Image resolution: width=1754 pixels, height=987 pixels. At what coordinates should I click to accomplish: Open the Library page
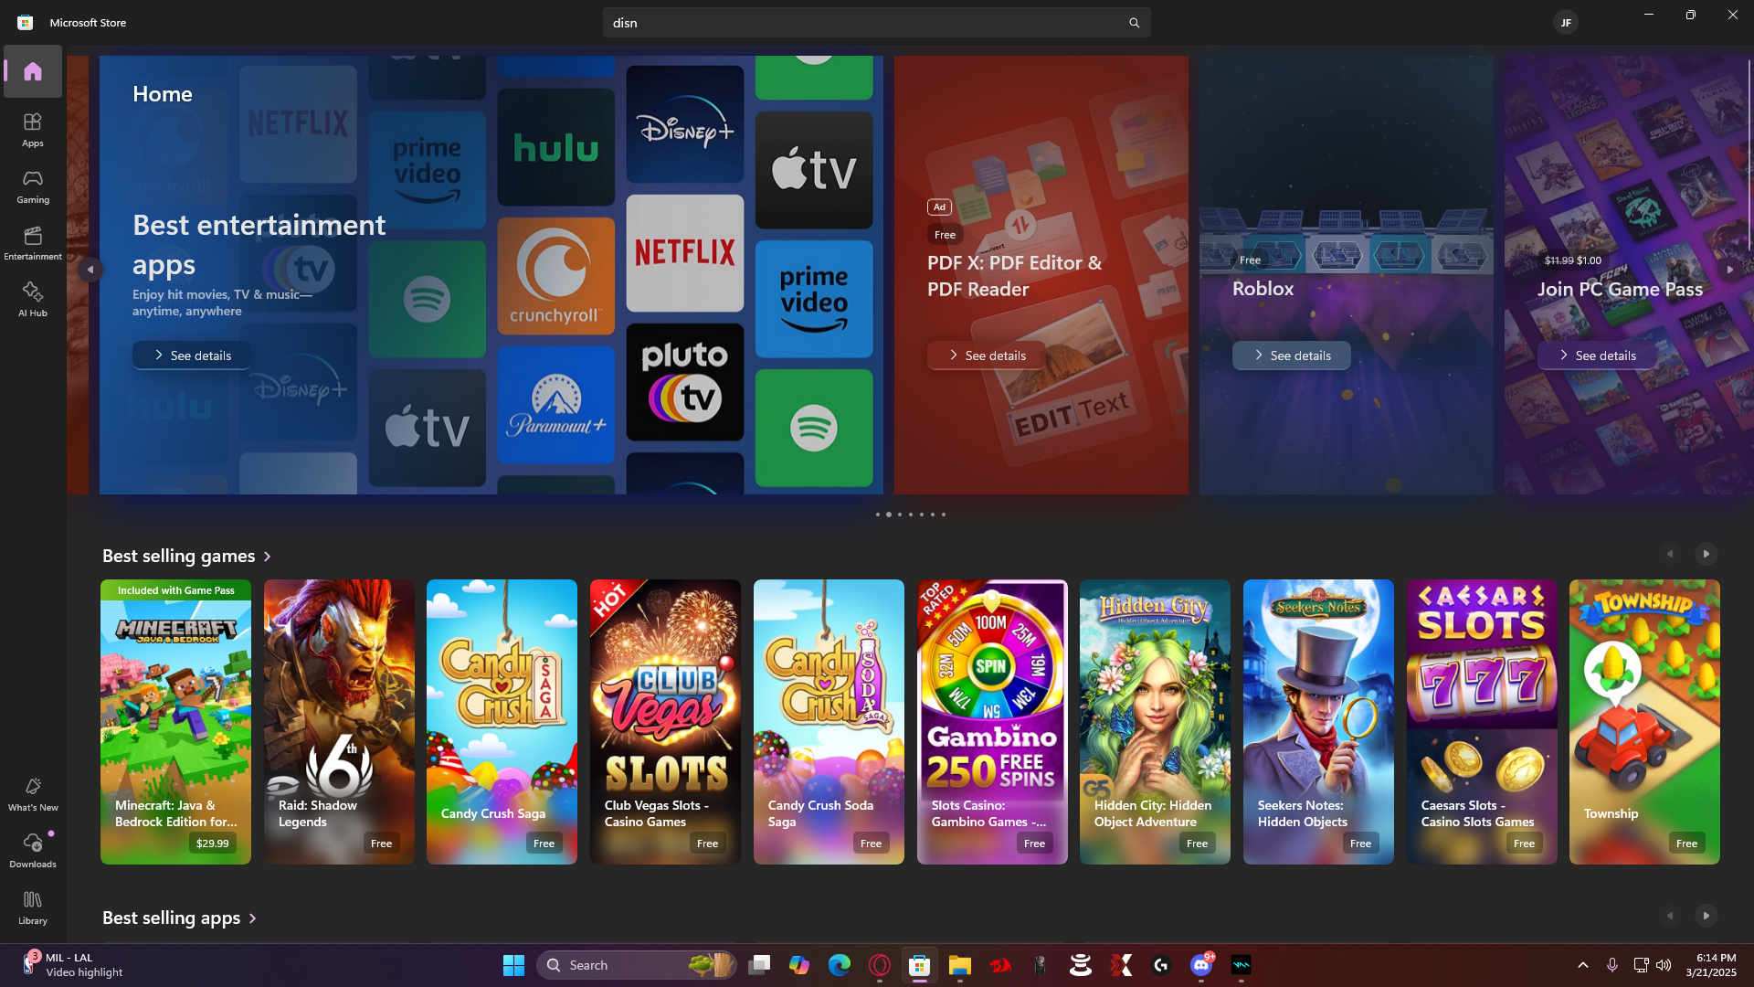33,907
